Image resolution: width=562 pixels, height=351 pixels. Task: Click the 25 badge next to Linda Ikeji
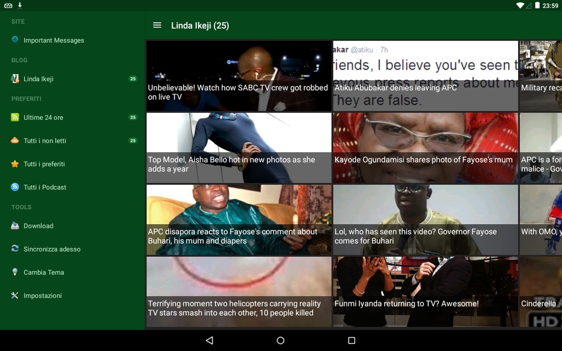(x=133, y=79)
